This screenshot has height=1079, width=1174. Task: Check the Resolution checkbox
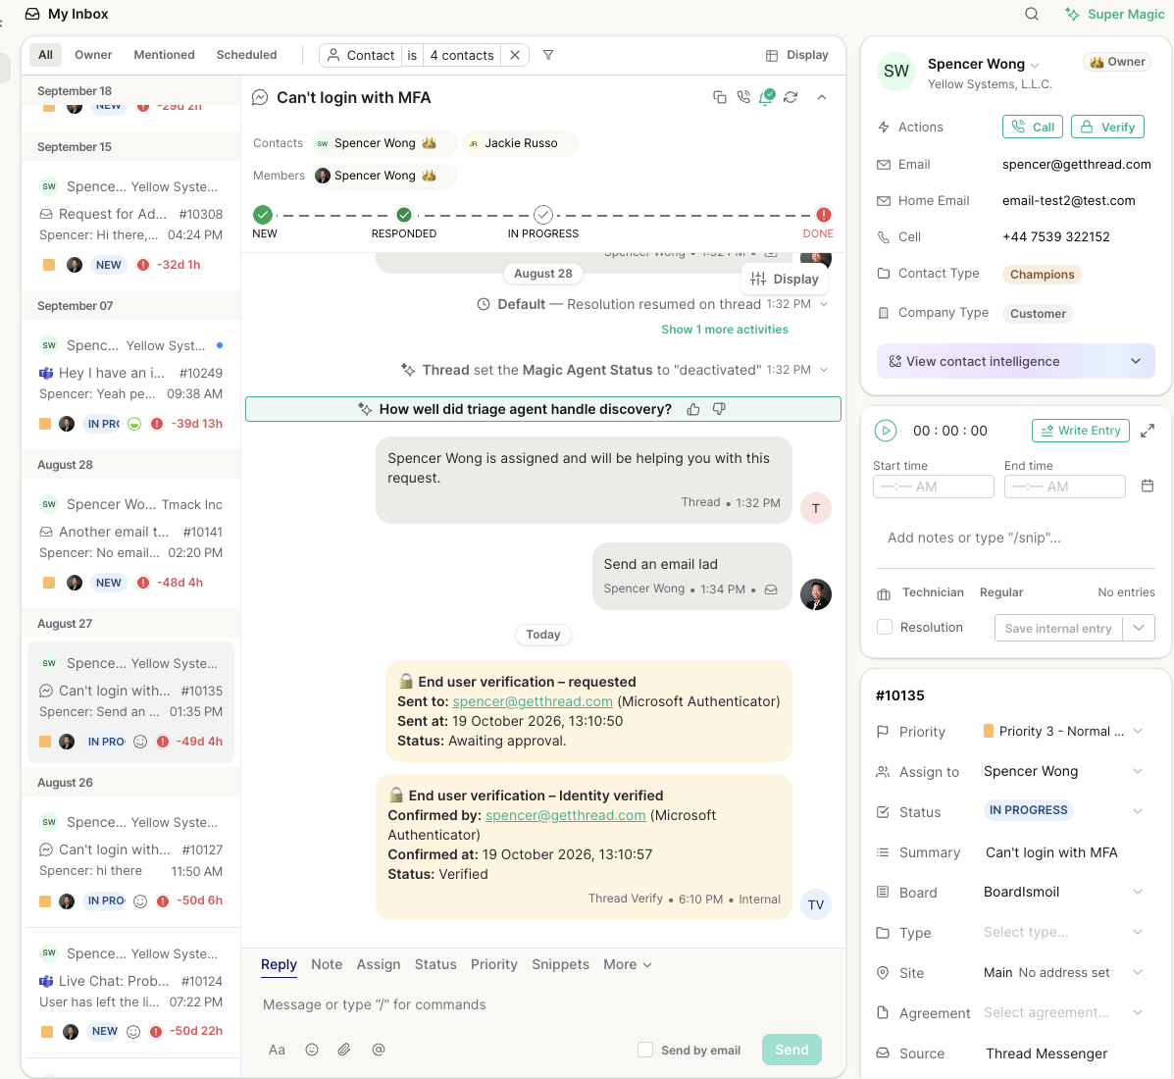885,628
